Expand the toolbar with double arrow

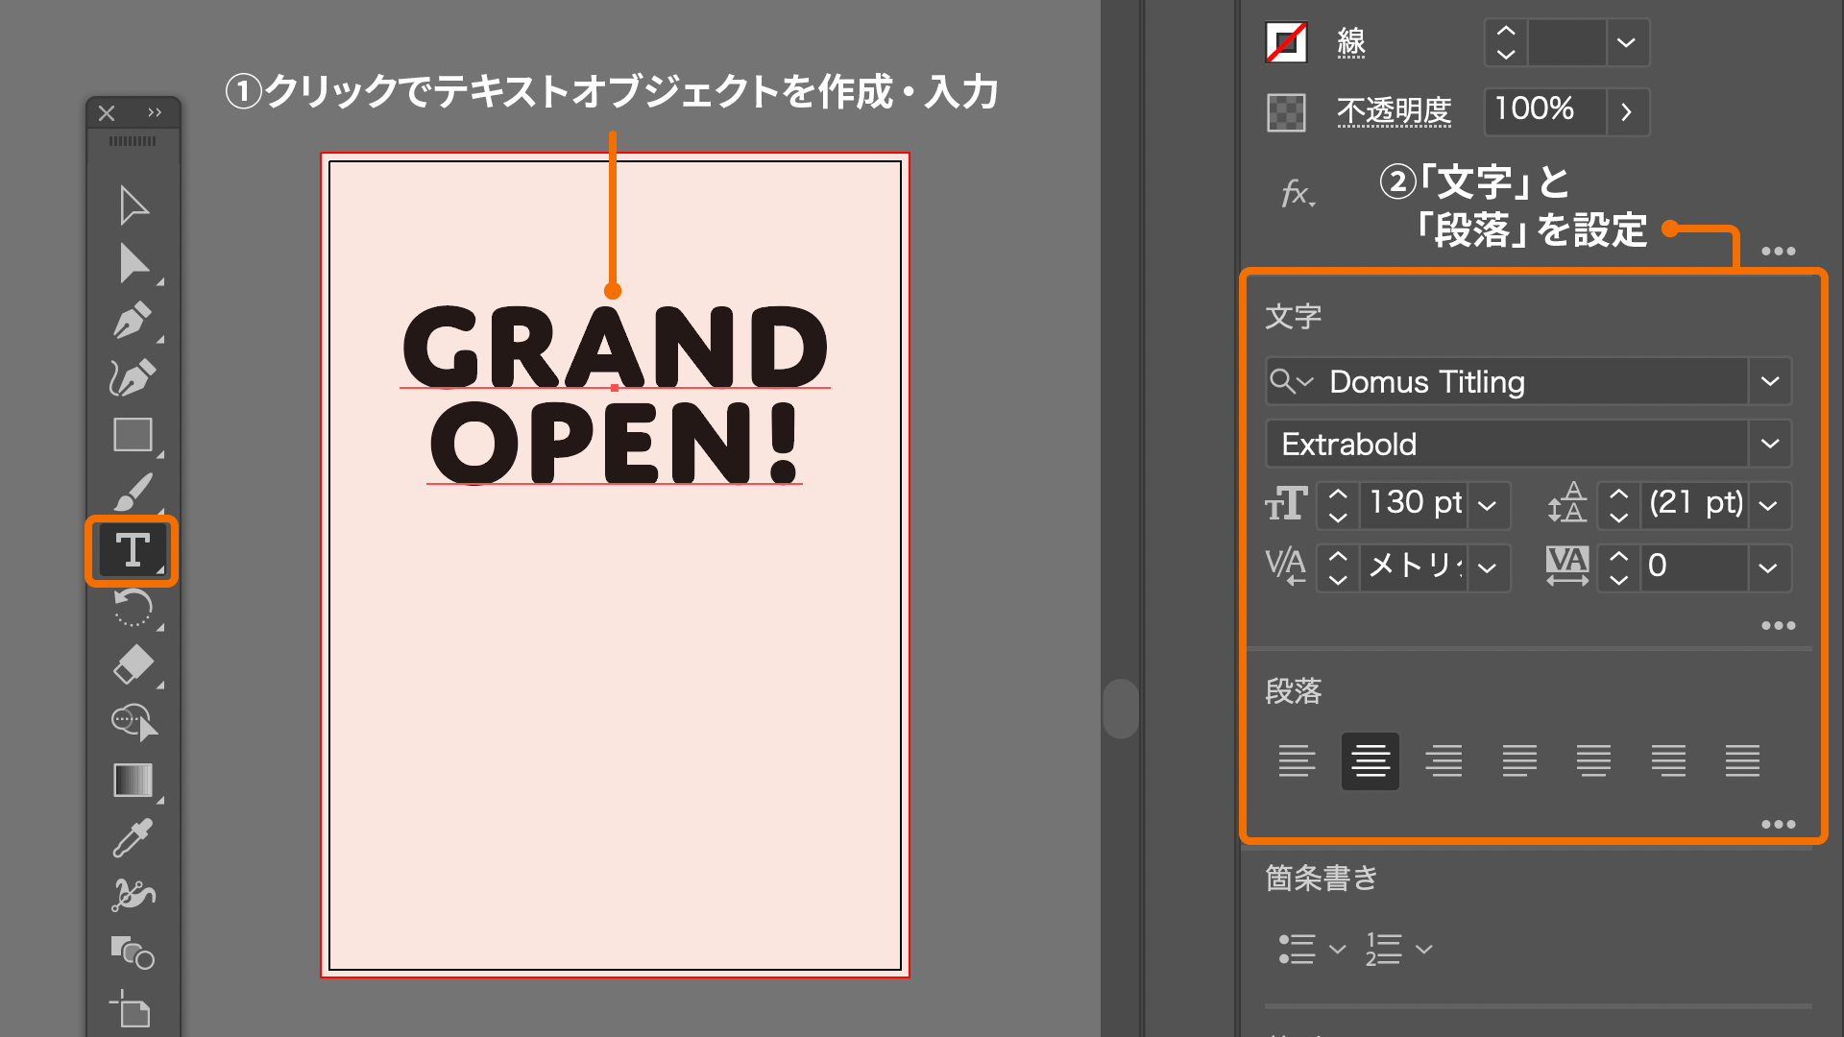pos(155,112)
